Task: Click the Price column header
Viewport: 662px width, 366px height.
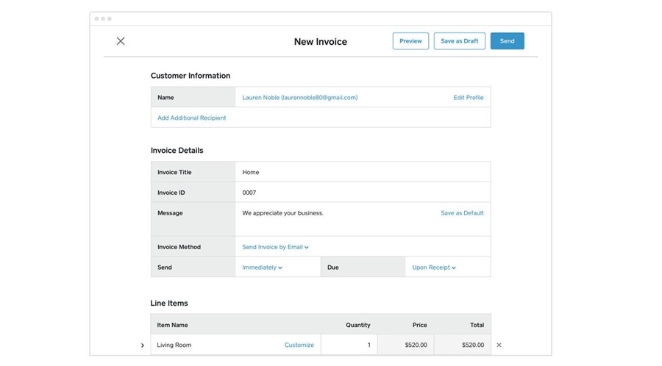Action: (420, 325)
